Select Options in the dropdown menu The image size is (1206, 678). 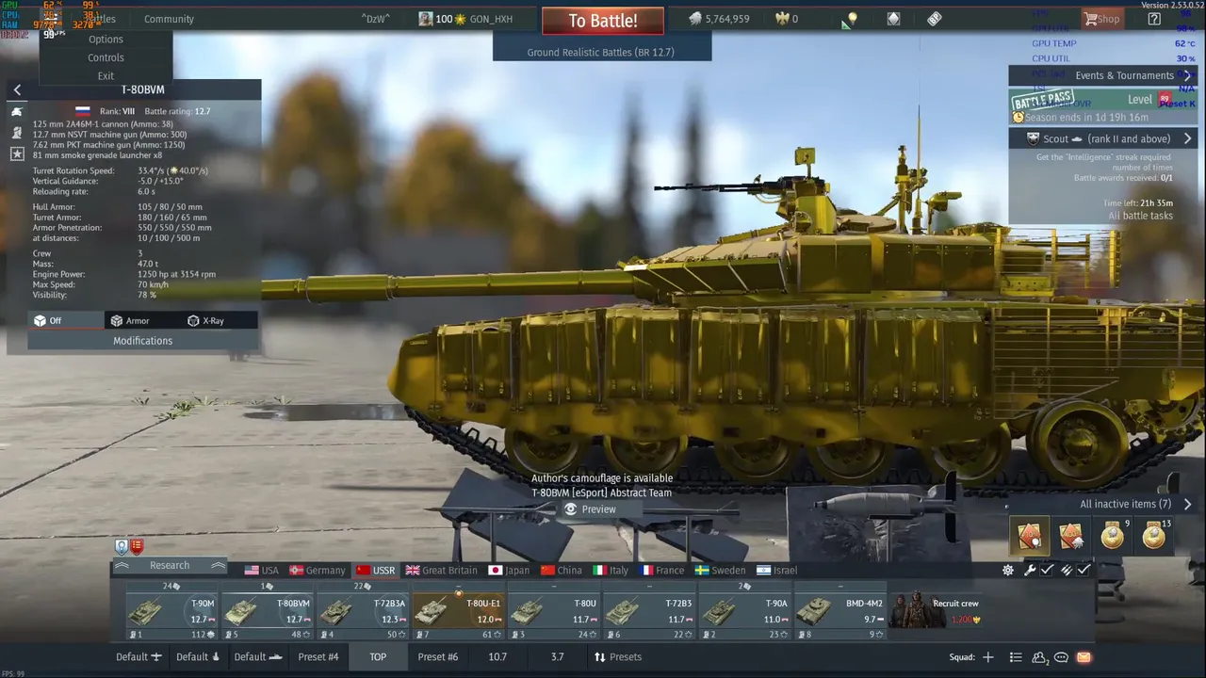(106, 40)
